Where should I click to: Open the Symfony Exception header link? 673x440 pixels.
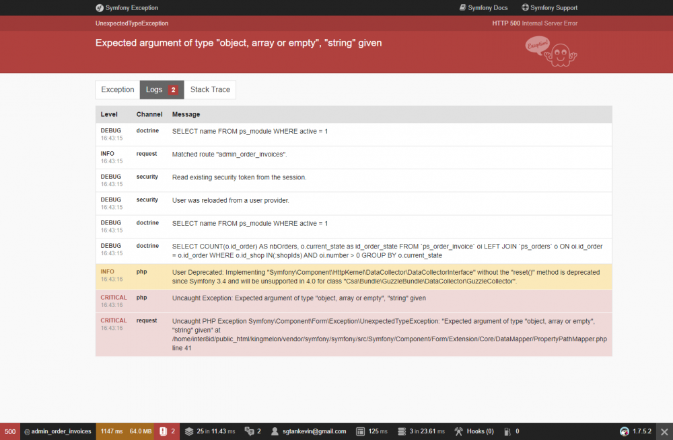127,7
